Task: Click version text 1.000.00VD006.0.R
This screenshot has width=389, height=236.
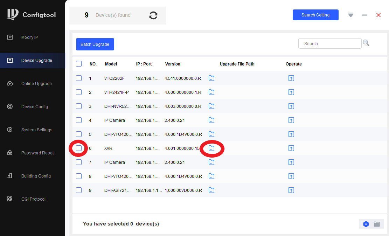Action: (183, 190)
